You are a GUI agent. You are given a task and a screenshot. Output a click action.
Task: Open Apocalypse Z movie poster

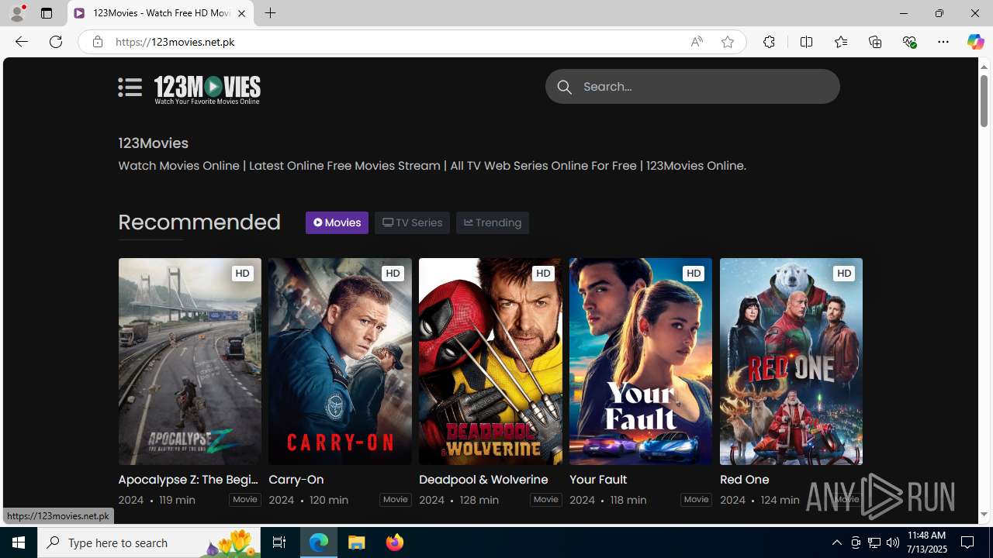point(189,361)
